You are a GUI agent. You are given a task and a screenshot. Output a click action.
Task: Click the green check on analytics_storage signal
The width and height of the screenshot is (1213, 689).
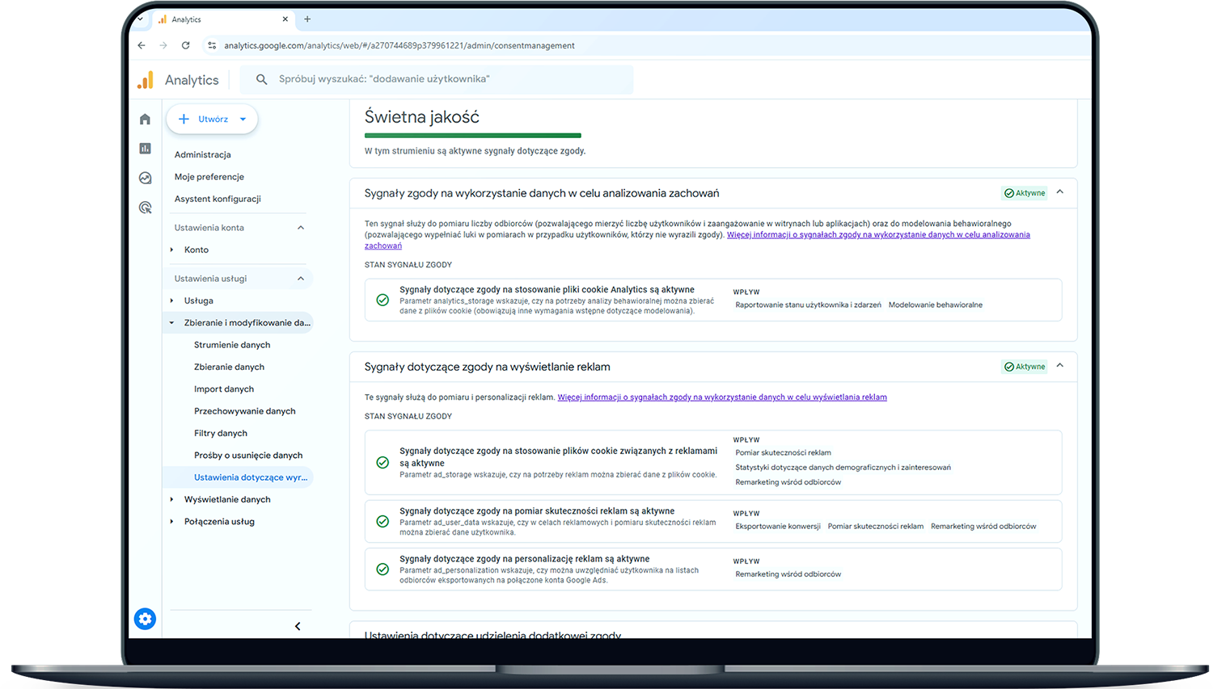coord(382,299)
